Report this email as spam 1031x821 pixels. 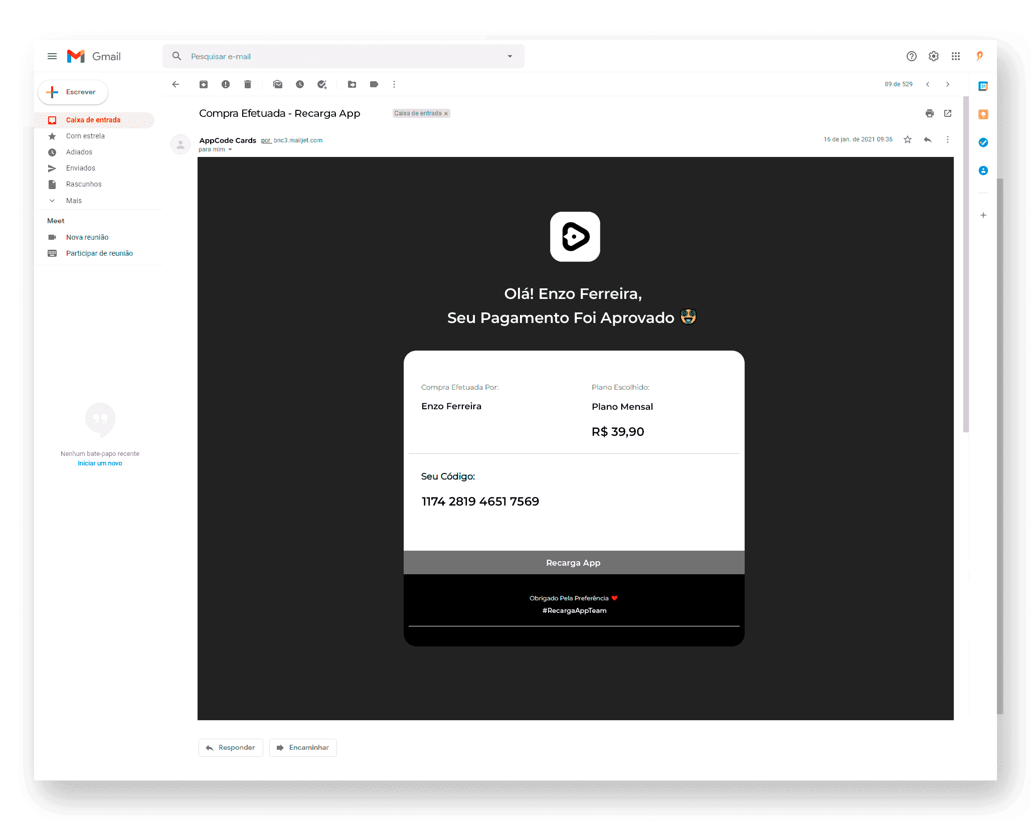tap(226, 84)
